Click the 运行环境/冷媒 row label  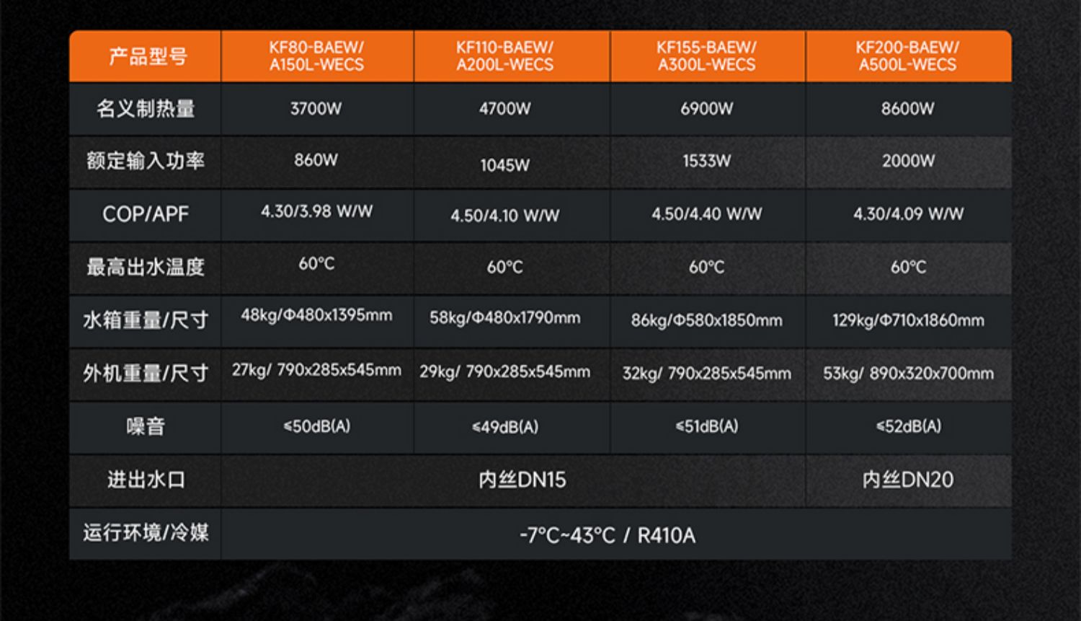coord(146,533)
